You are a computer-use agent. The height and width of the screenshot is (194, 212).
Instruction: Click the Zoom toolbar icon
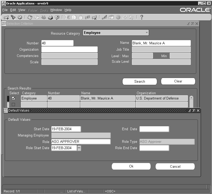(111, 17)
